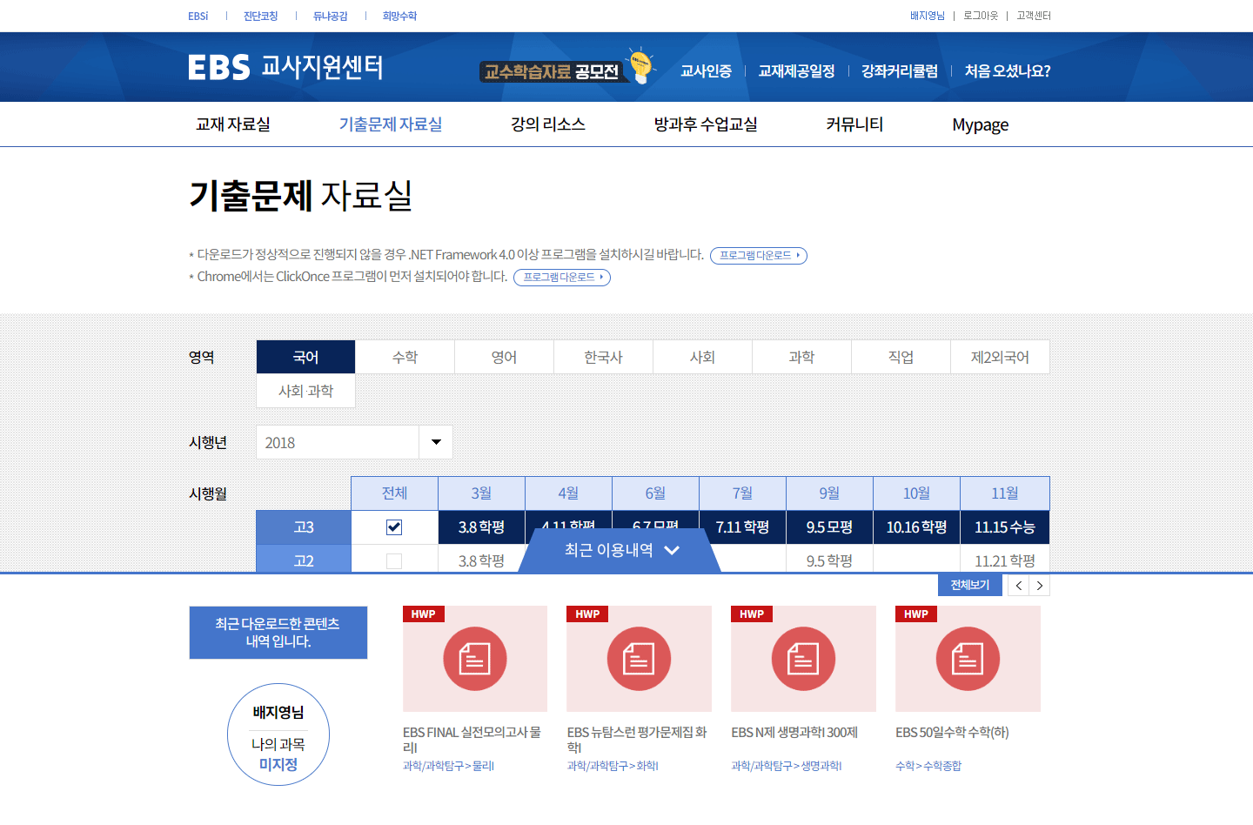Select 고2 11.21 학평 exam cell

pyautogui.click(x=1005, y=560)
